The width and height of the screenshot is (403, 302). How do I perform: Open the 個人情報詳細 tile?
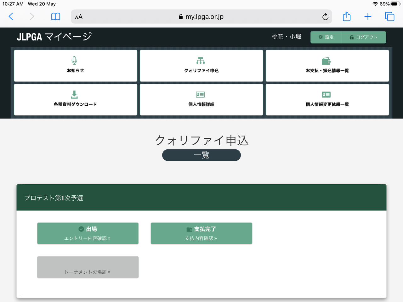click(x=201, y=100)
